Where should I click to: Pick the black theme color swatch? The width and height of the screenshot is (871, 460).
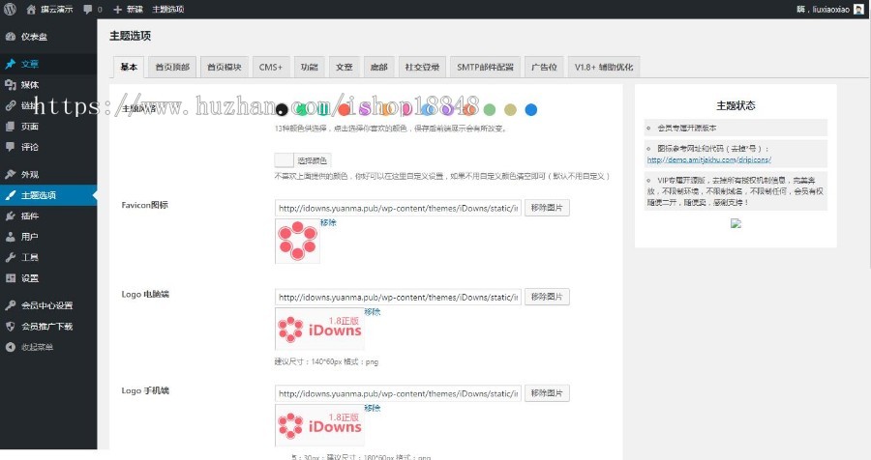[x=282, y=109]
